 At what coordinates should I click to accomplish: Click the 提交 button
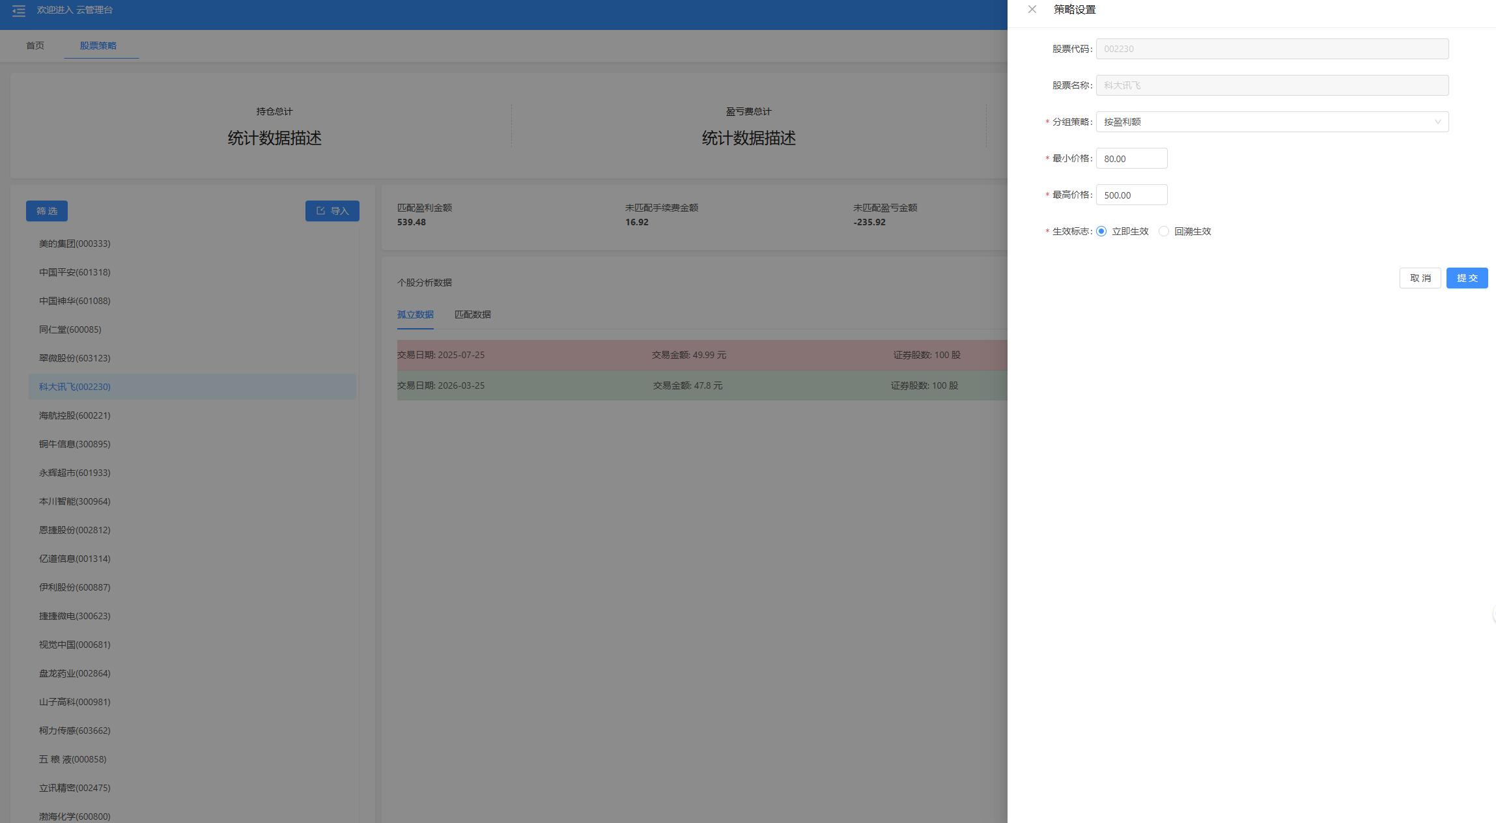1467,278
